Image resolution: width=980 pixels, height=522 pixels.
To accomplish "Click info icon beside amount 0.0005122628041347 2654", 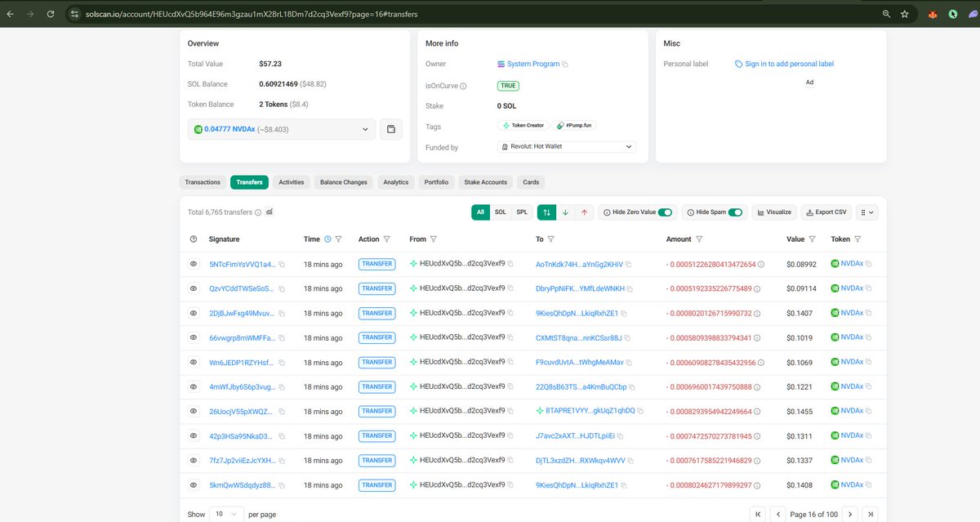I will click(760, 264).
